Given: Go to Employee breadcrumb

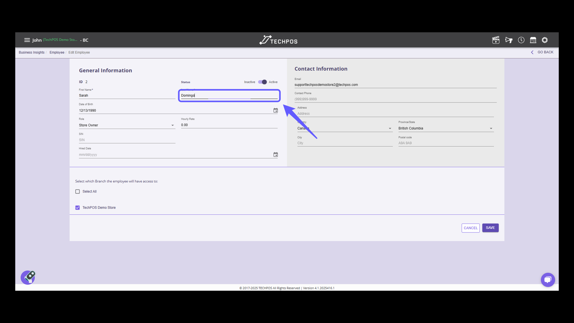Looking at the screenshot, I should [x=57, y=52].
